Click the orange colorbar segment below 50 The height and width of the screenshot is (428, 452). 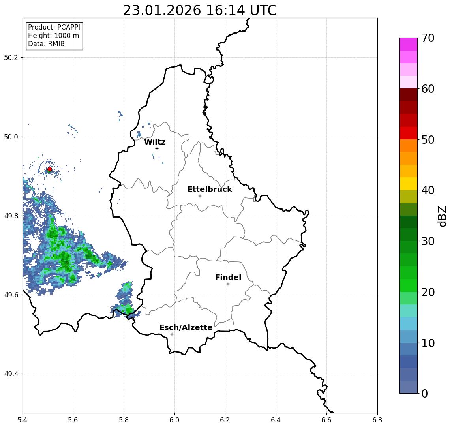click(409, 146)
